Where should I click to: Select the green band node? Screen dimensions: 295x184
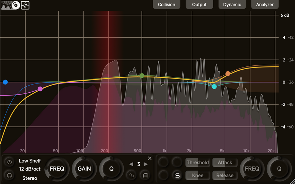click(x=142, y=76)
